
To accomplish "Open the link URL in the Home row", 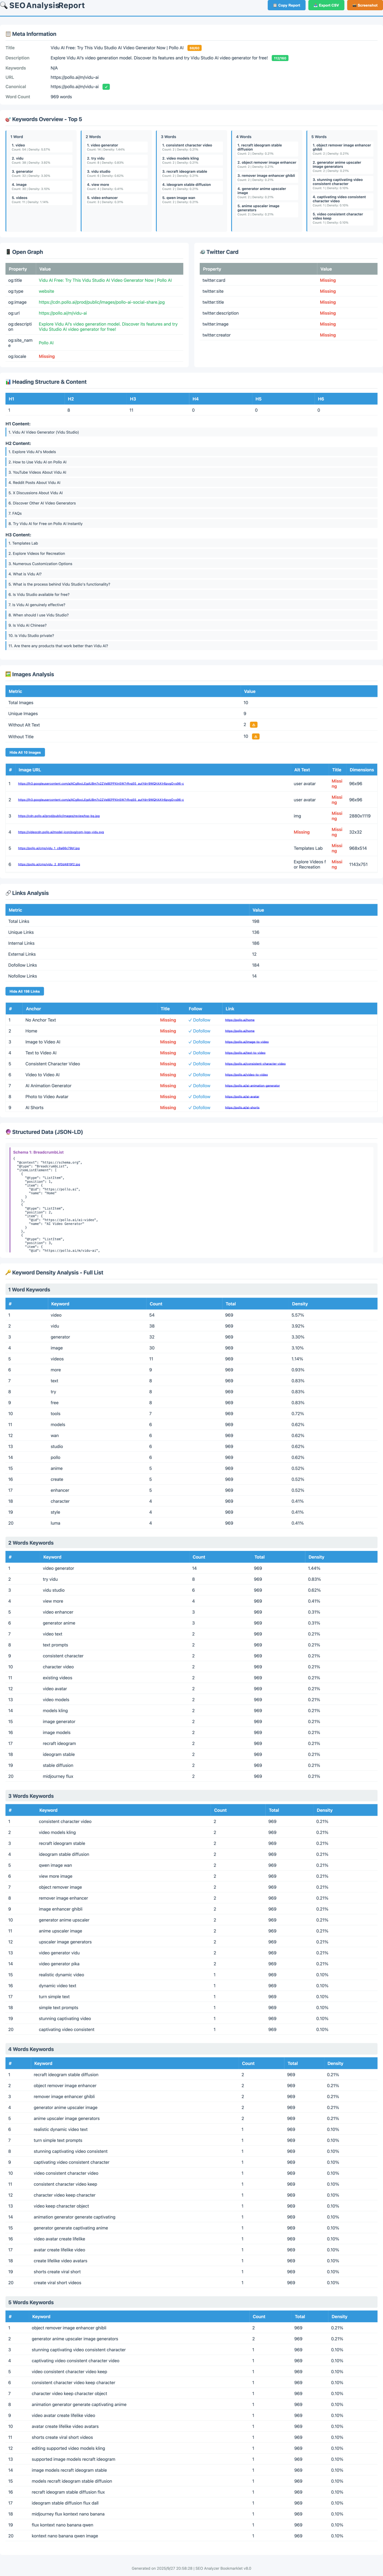I will tap(240, 1031).
